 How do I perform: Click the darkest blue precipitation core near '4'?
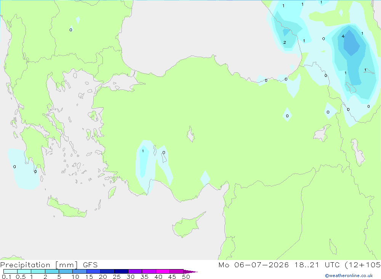point(351,44)
